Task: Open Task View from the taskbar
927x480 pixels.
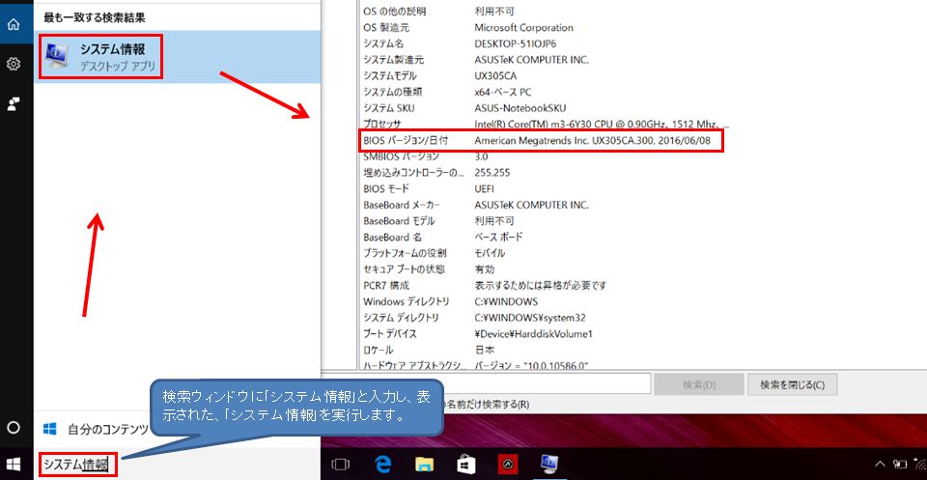Action: (341, 465)
